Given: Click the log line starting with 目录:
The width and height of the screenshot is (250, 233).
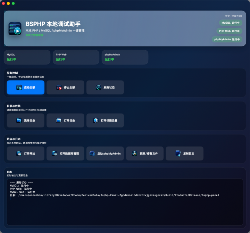Looking at the screenshot, I should 115,195.
